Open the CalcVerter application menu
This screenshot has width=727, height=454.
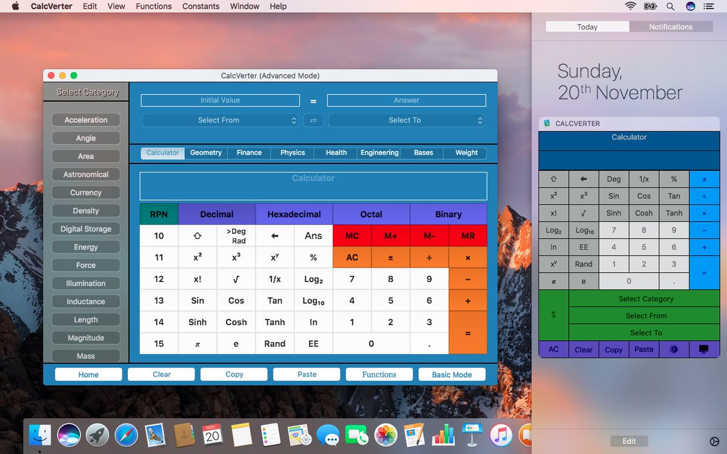click(51, 6)
